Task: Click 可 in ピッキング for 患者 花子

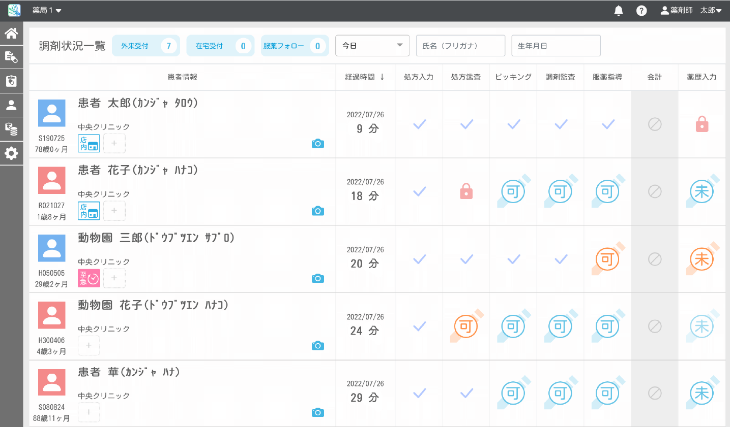Action: point(513,191)
